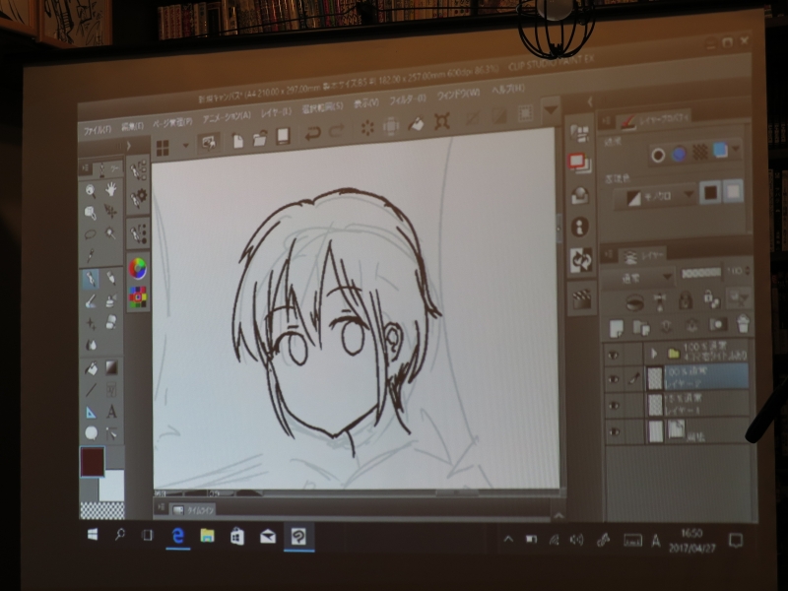Click the Clip Studio launcher icon in command bar
Screen dimensions: 788x591
pos(208,143)
